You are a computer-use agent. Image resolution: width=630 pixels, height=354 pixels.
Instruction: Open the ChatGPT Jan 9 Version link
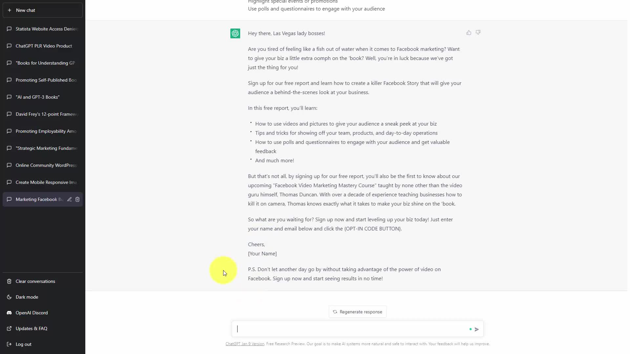245,344
